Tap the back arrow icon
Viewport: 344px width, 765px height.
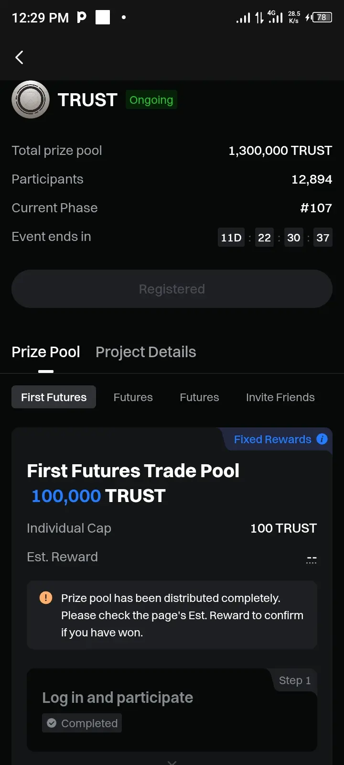coord(19,57)
